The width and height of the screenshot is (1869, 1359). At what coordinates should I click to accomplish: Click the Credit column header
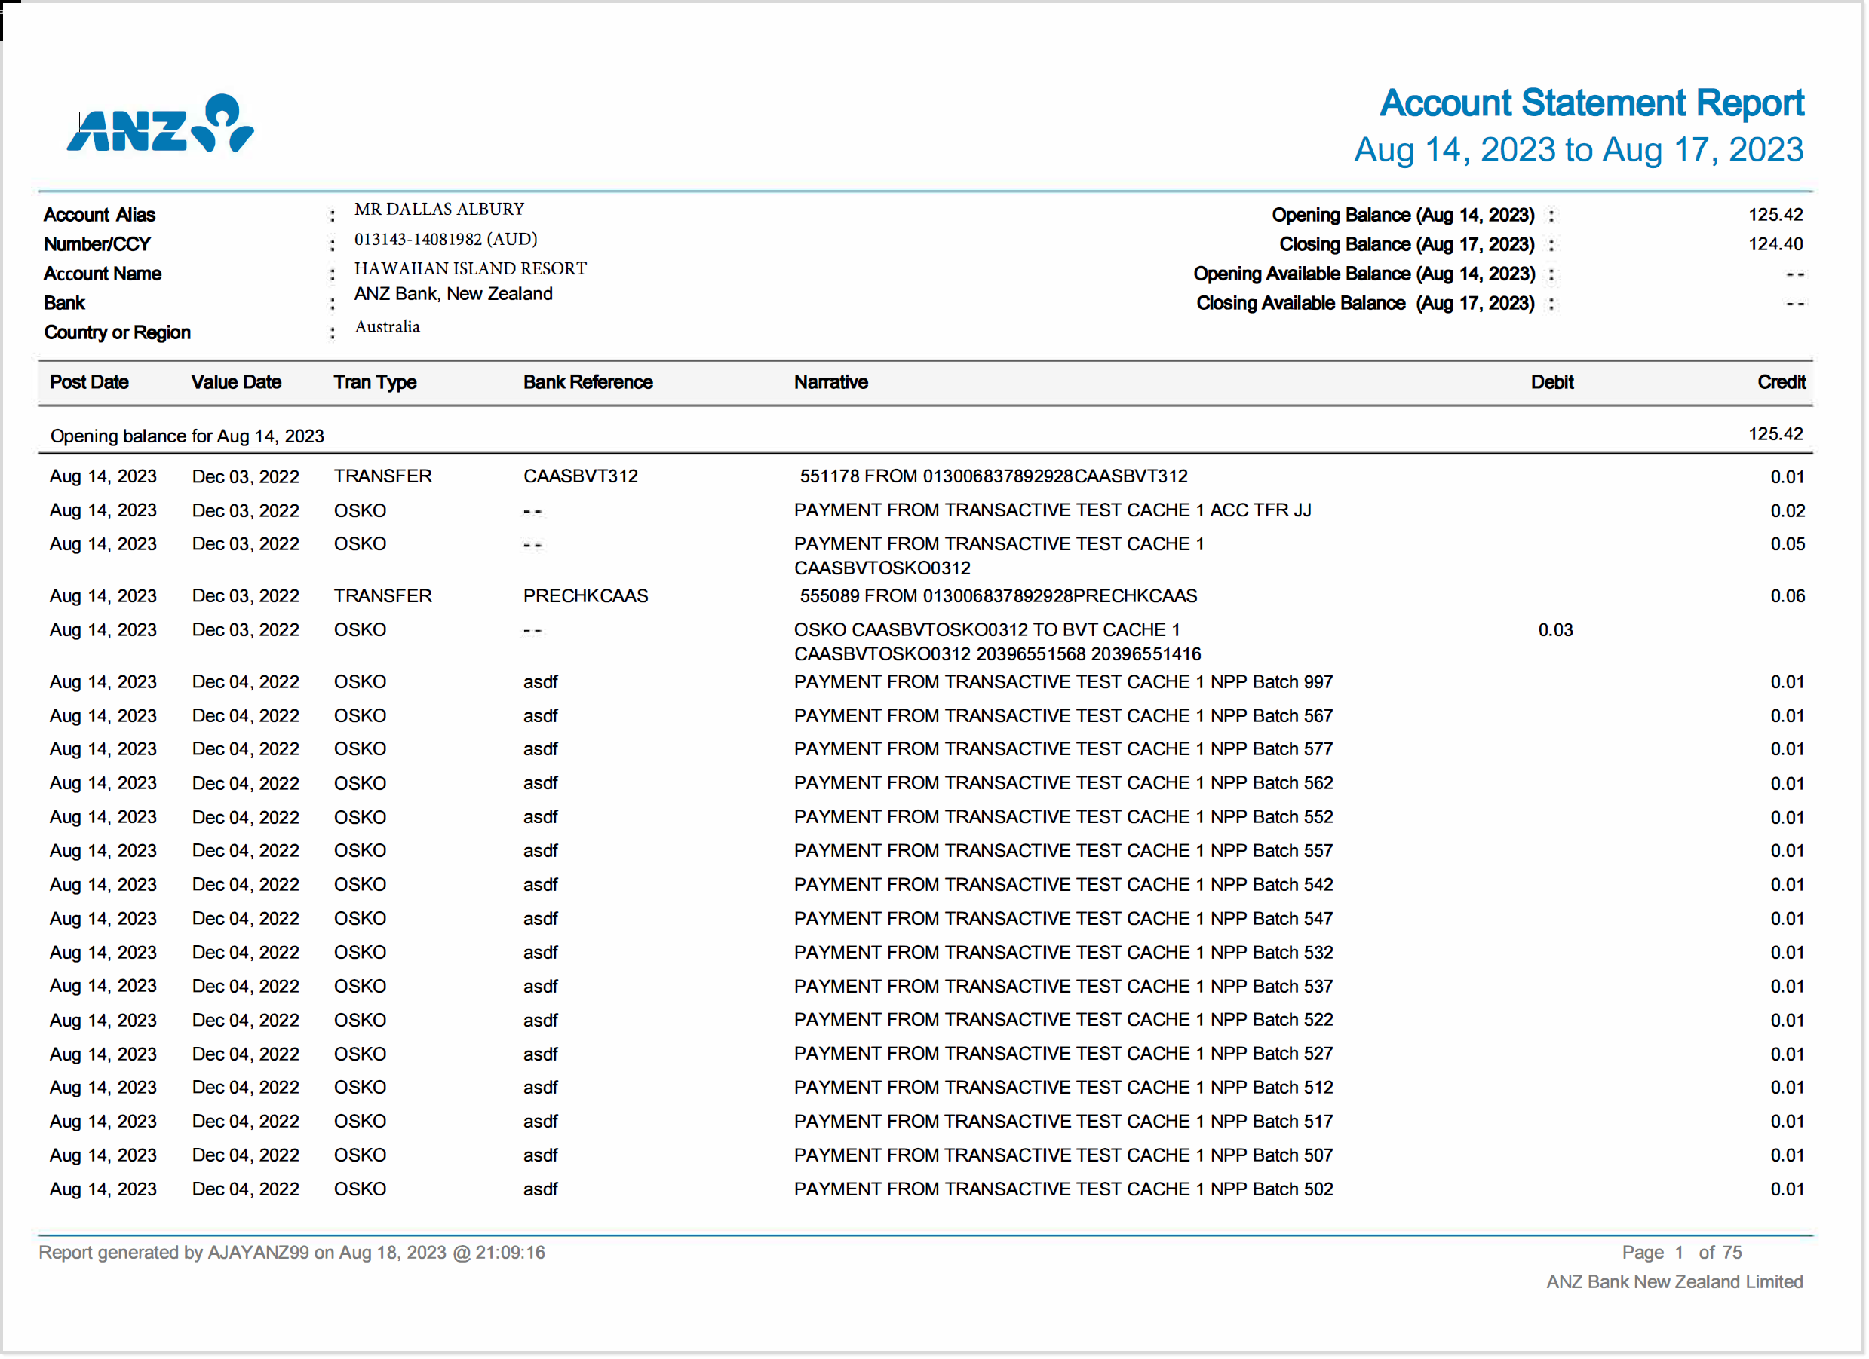(x=1781, y=382)
